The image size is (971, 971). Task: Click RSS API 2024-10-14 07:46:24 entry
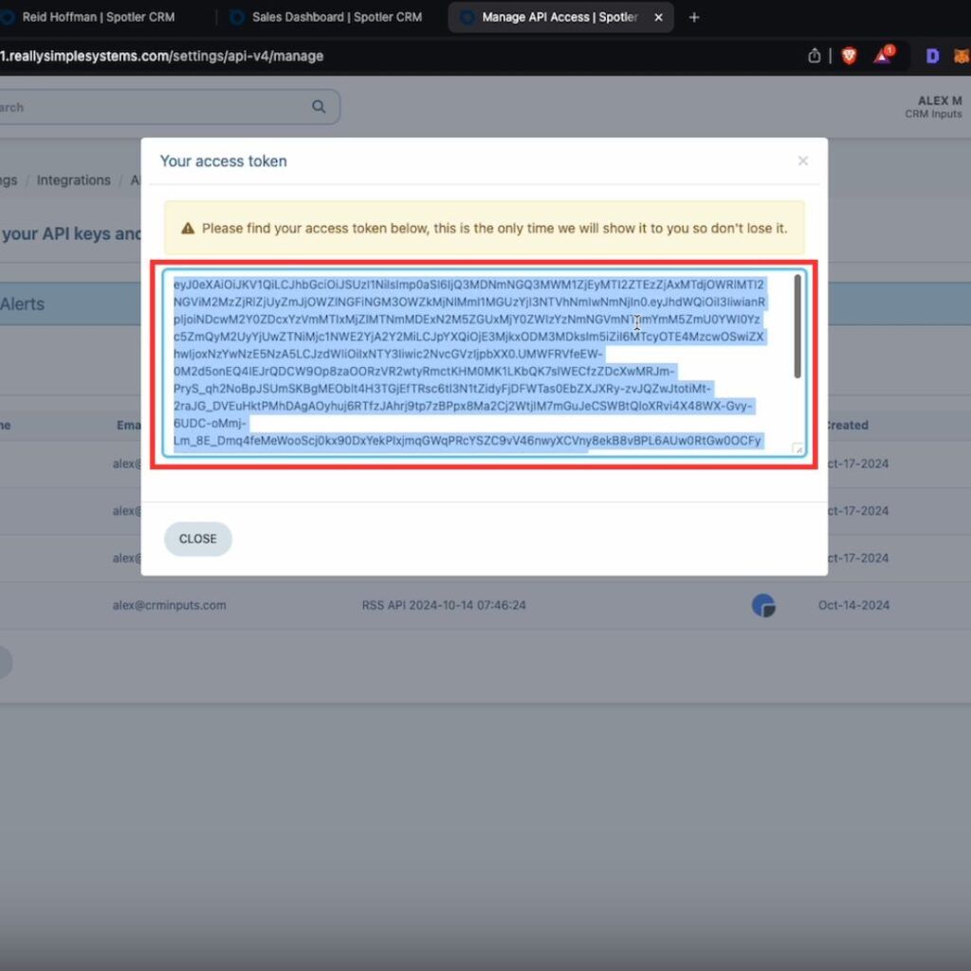point(444,605)
